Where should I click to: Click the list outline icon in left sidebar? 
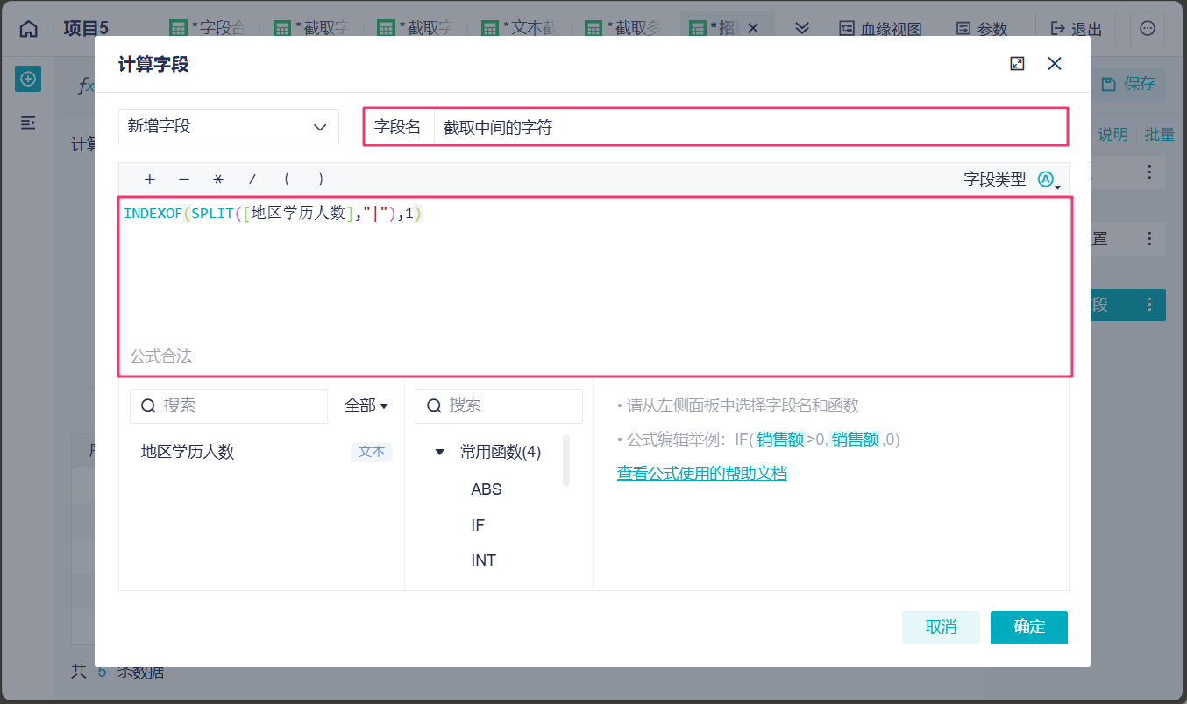tap(28, 123)
